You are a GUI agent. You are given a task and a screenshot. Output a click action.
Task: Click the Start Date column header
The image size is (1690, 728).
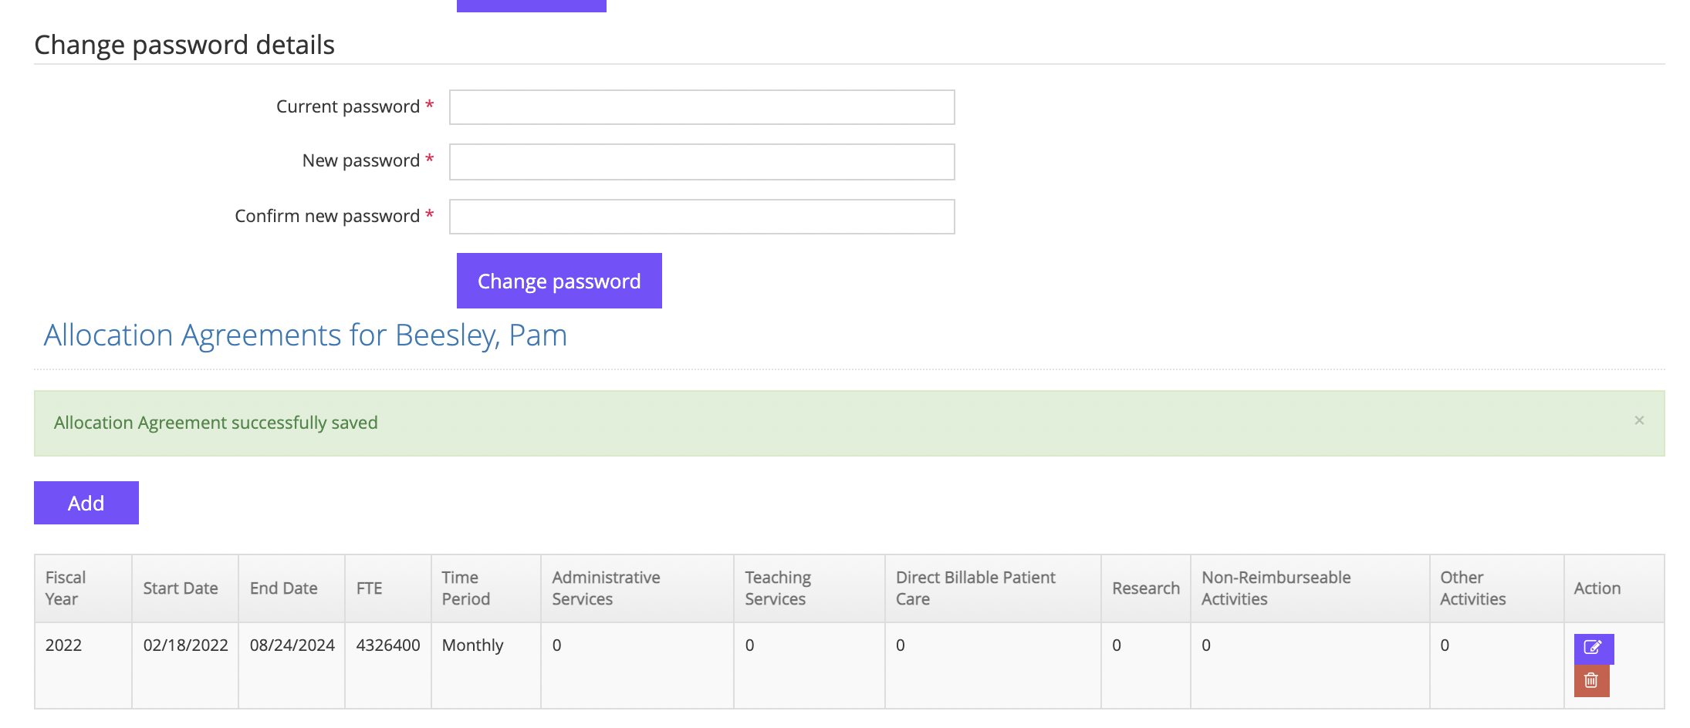click(185, 588)
